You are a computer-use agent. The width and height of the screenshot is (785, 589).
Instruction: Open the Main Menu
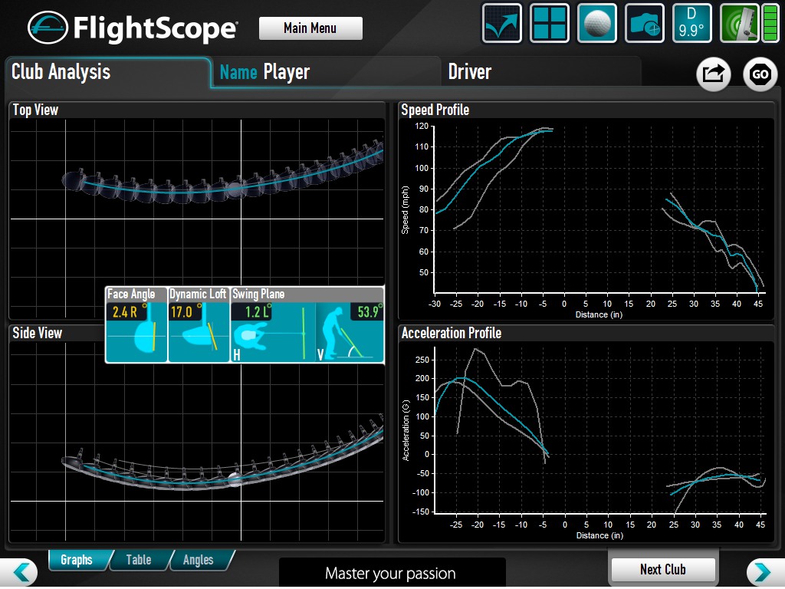coord(310,28)
